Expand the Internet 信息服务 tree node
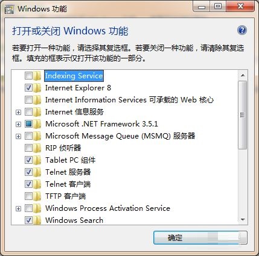The image size is (259, 256). tap(18, 112)
